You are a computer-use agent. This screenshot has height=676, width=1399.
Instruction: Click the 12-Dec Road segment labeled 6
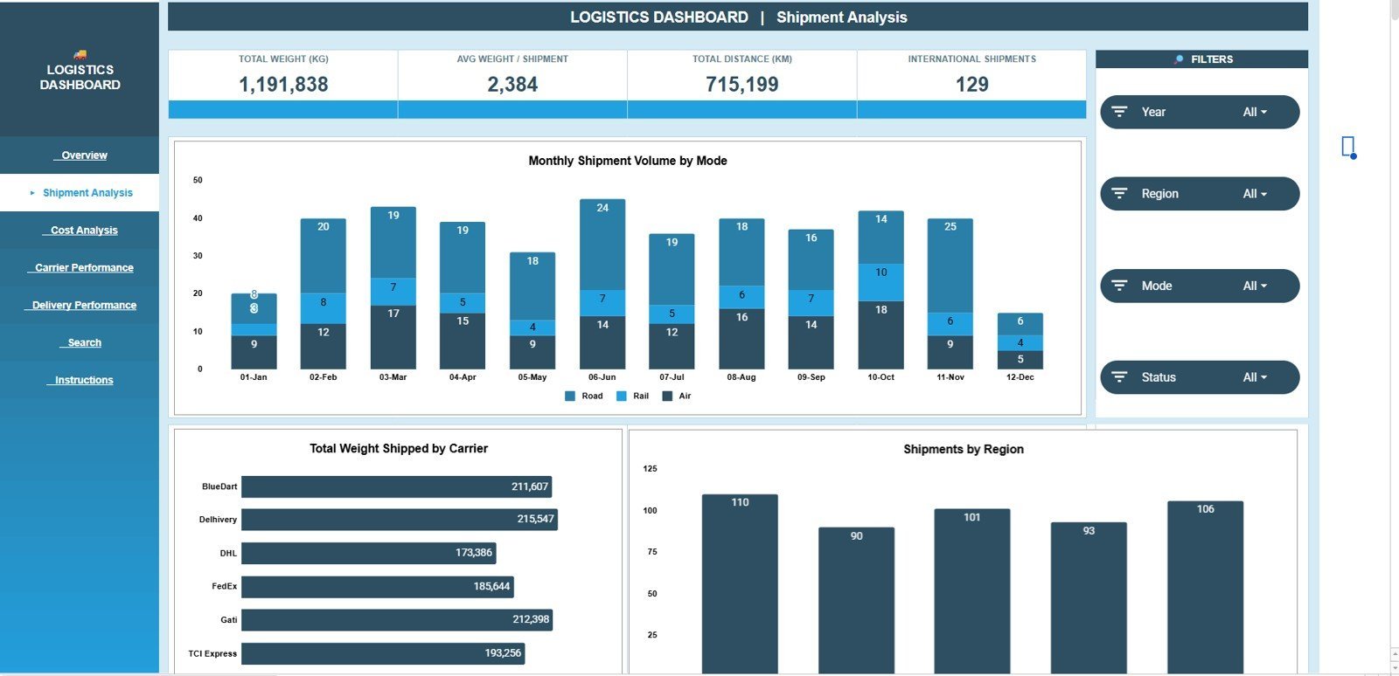1020,324
